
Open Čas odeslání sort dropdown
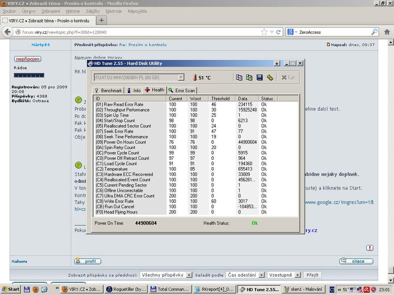245,275
